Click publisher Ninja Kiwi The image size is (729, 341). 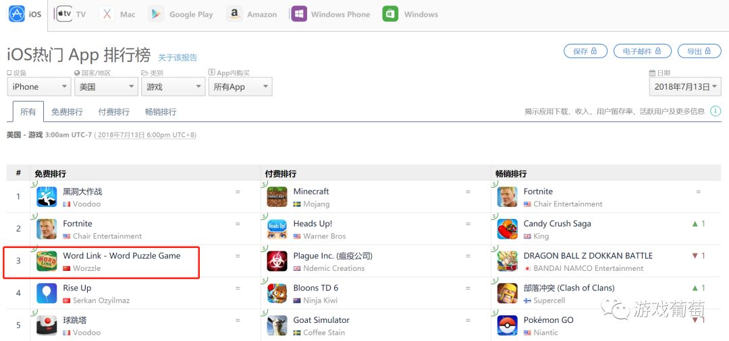(321, 300)
